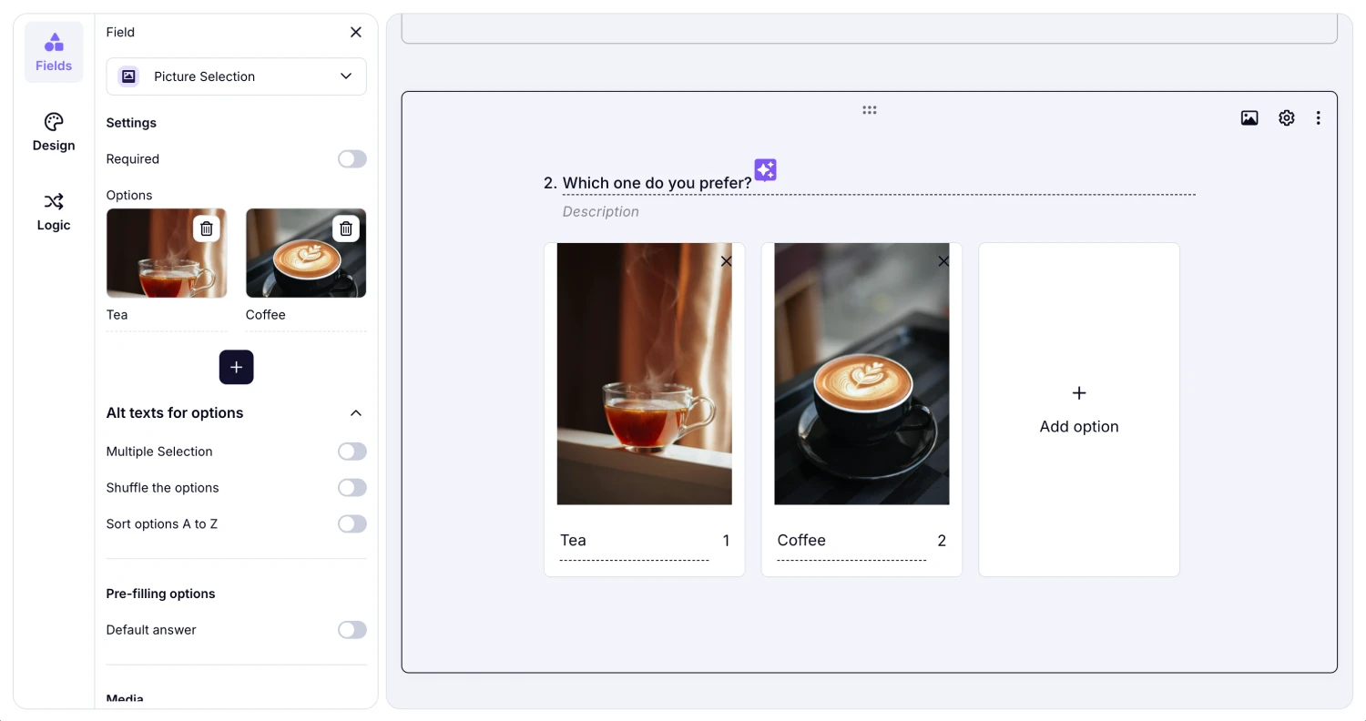Turn on Multiple Selection
Screen dimensions: 1366x721
pos(352,451)
